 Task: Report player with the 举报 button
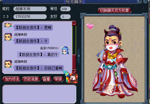[x=58, y=79]
